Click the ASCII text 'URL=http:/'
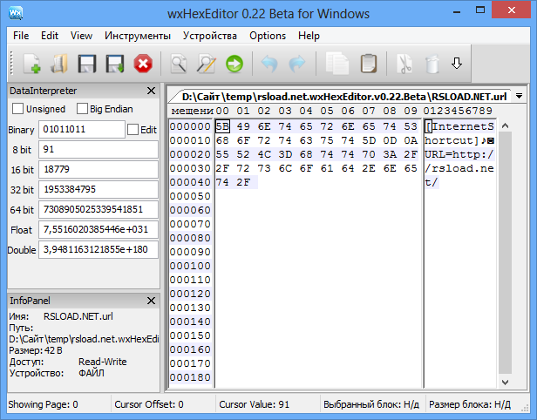The height and width of the screenshot is (420, 537). 459,155
